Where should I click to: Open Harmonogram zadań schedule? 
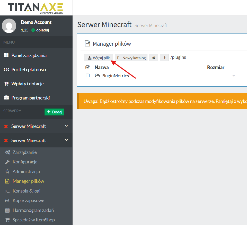click(33, 210)
